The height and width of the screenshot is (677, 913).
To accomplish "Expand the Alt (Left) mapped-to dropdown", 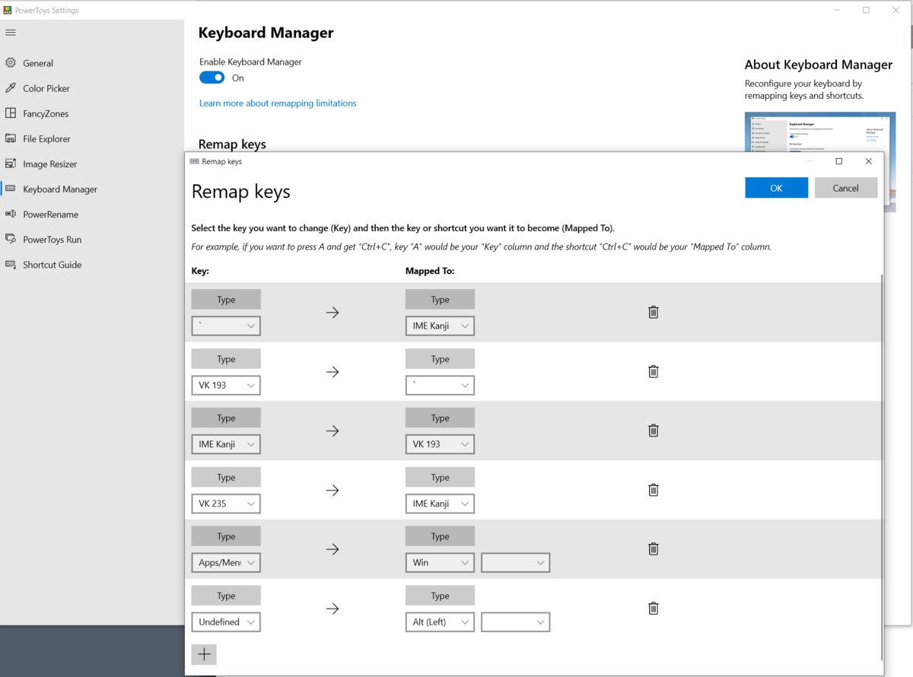I will coord(440,622).
